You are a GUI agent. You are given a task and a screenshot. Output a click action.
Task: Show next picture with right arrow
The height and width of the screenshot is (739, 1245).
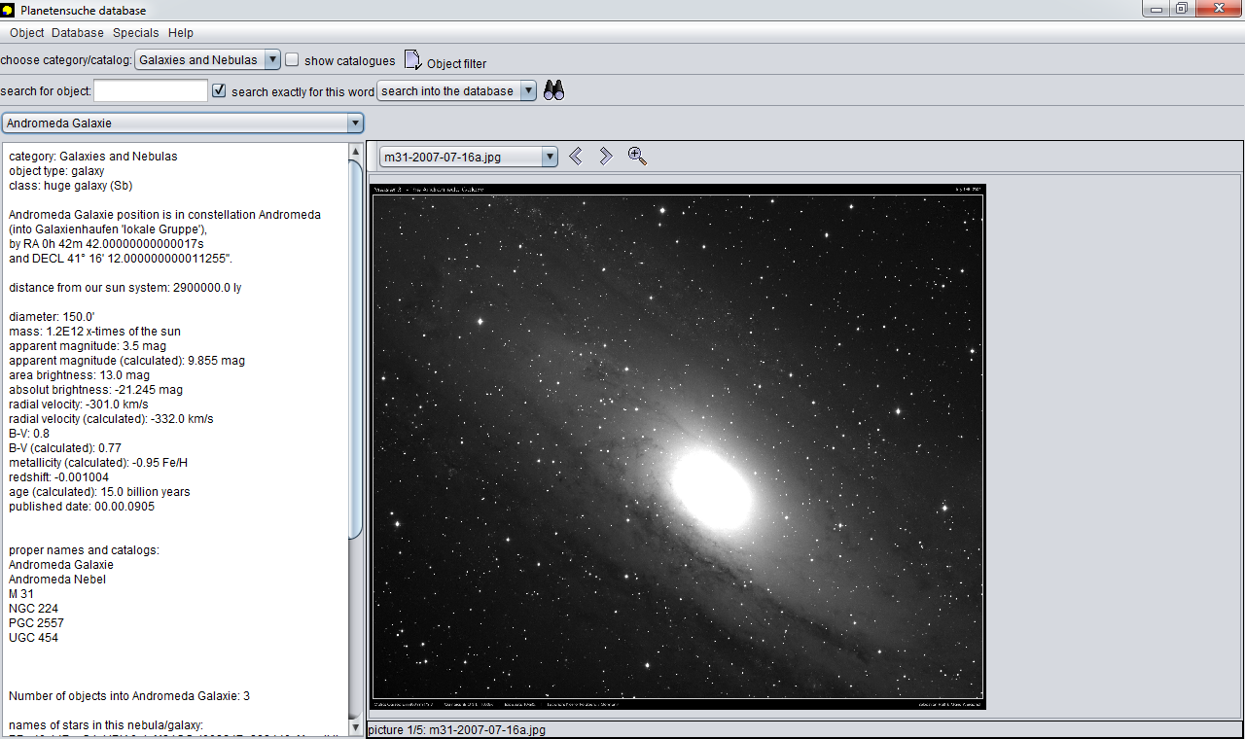tap(605, 156)
